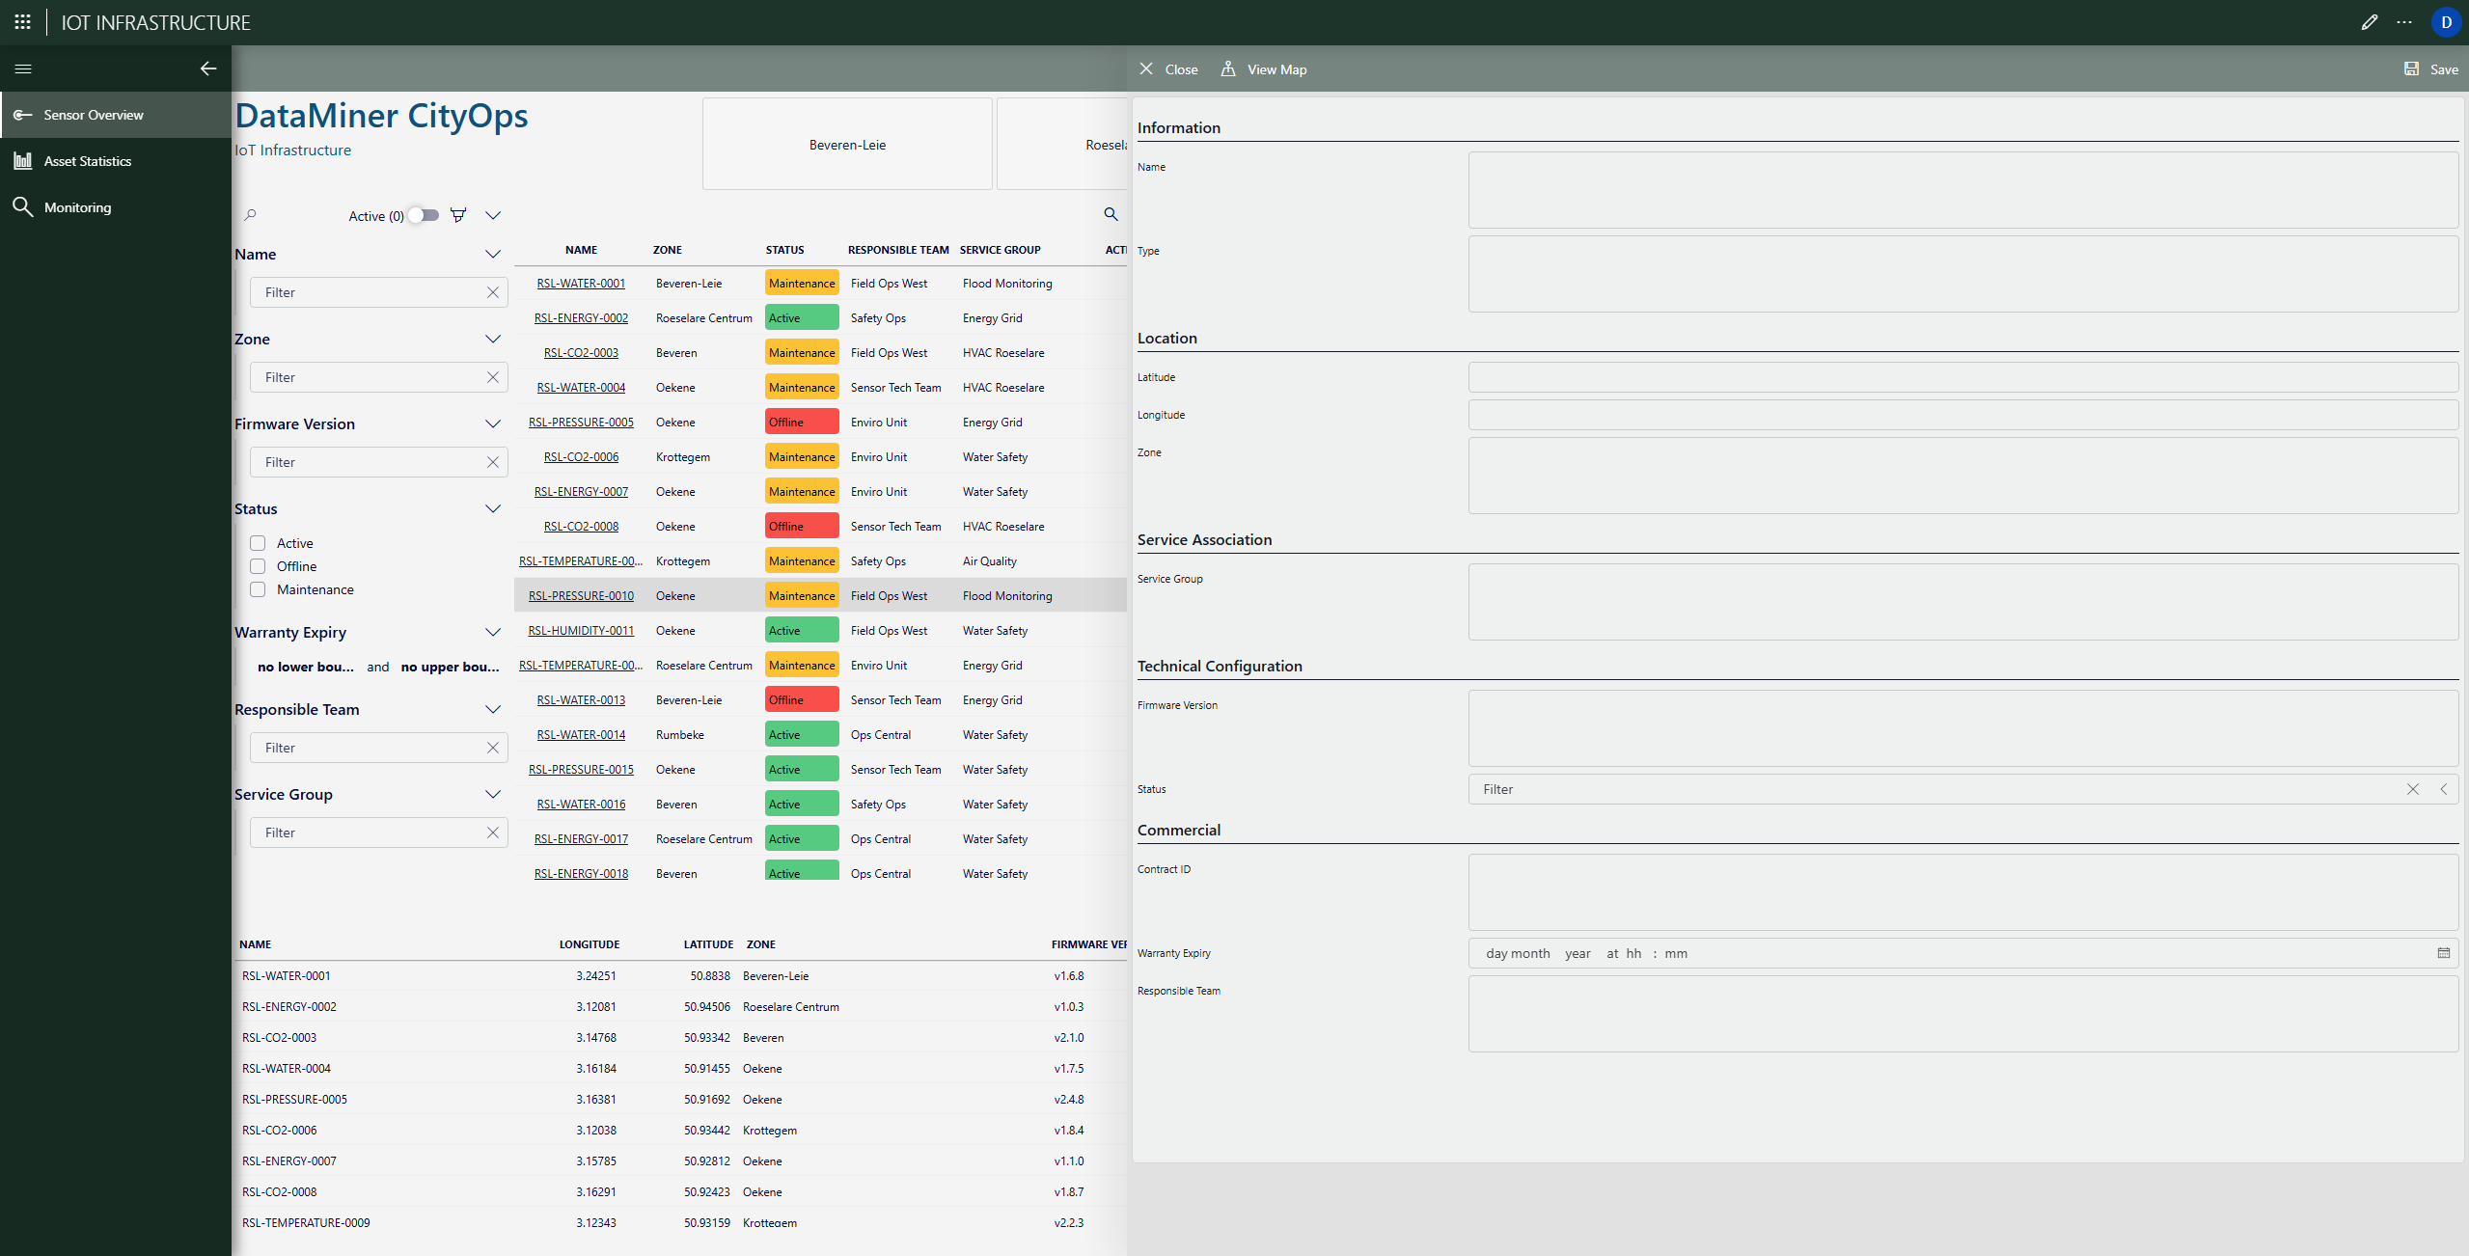2469x1256 pixels.
Task: Collapse sidebar with back arrow icon
Action: point(208,68)
